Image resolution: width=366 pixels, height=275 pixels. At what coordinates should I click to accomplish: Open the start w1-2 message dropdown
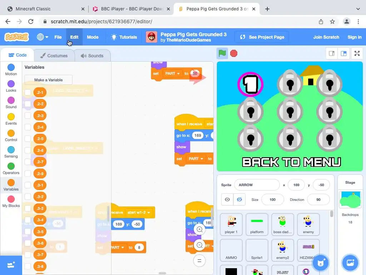tap(139, 212)
